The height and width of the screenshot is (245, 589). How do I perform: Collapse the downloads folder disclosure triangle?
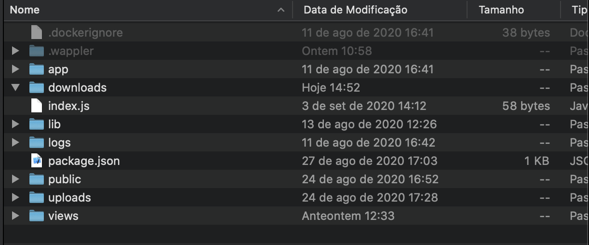pos(15,88)
